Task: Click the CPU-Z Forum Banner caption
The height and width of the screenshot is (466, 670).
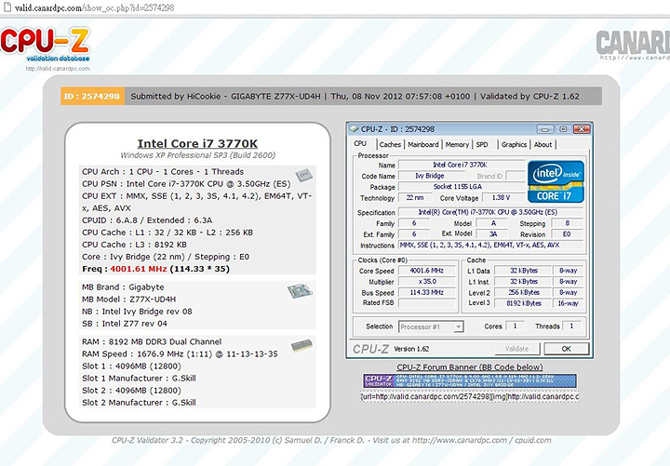Action: (470, 366)
